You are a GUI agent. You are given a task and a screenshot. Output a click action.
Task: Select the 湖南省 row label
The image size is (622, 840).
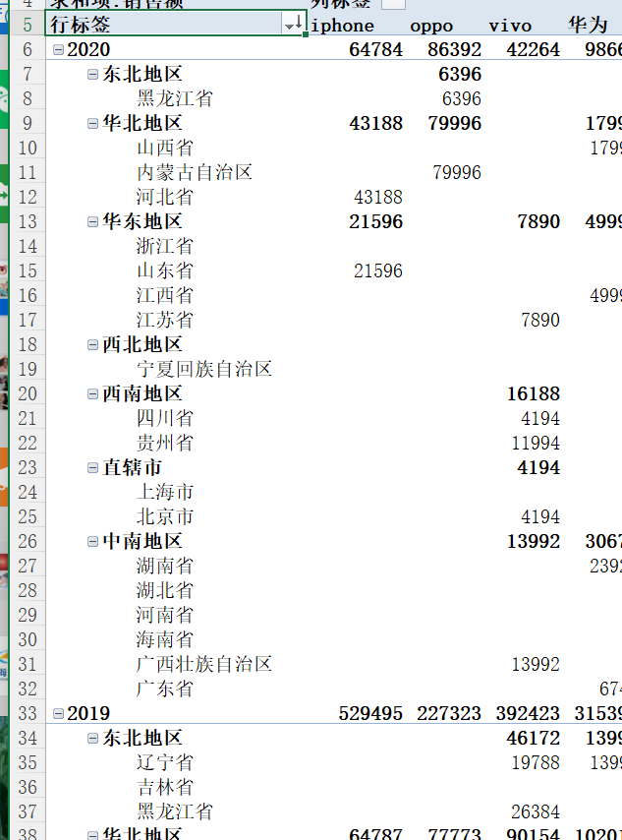tap(164, 567)
